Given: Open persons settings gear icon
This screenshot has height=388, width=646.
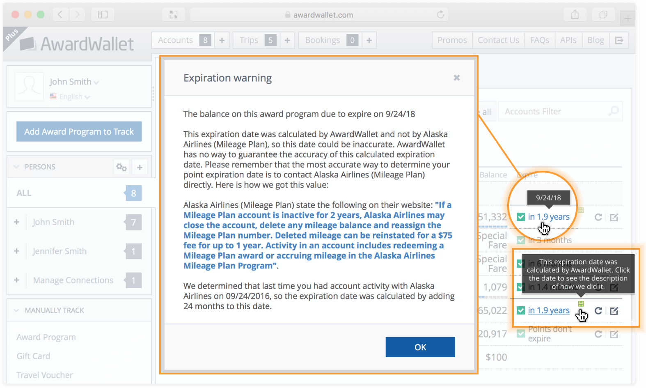Looking at the screenshot, I should (x=121, y=167).
